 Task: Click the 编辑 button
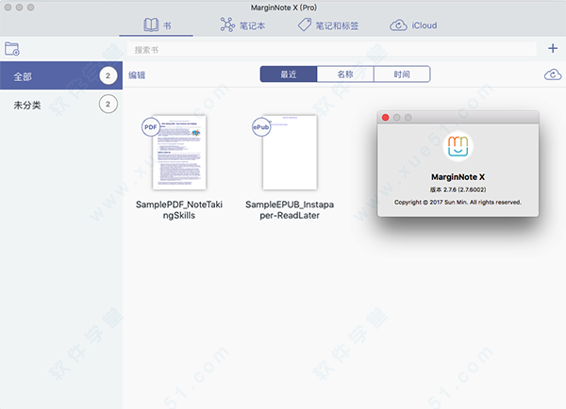pyautogui.click(x=137, y=75)
